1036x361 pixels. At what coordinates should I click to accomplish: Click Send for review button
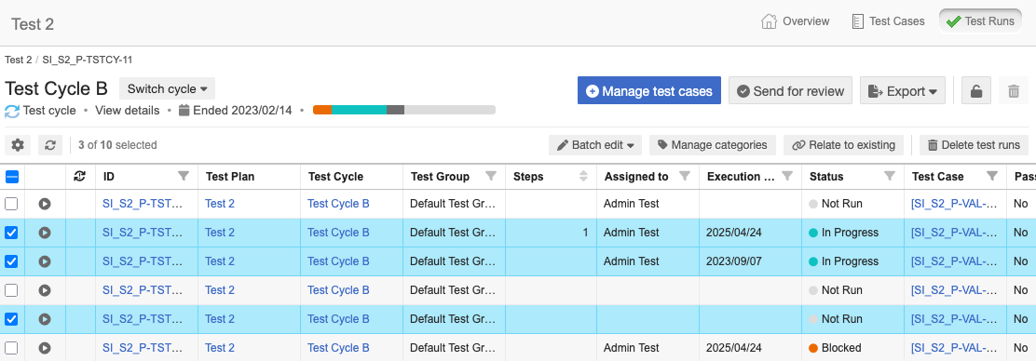click(x=790, y=91)
